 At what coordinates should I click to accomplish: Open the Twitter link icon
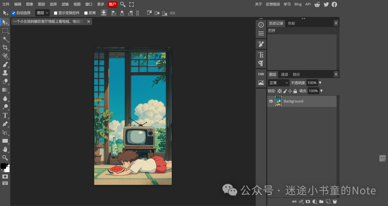coord(326,4)
